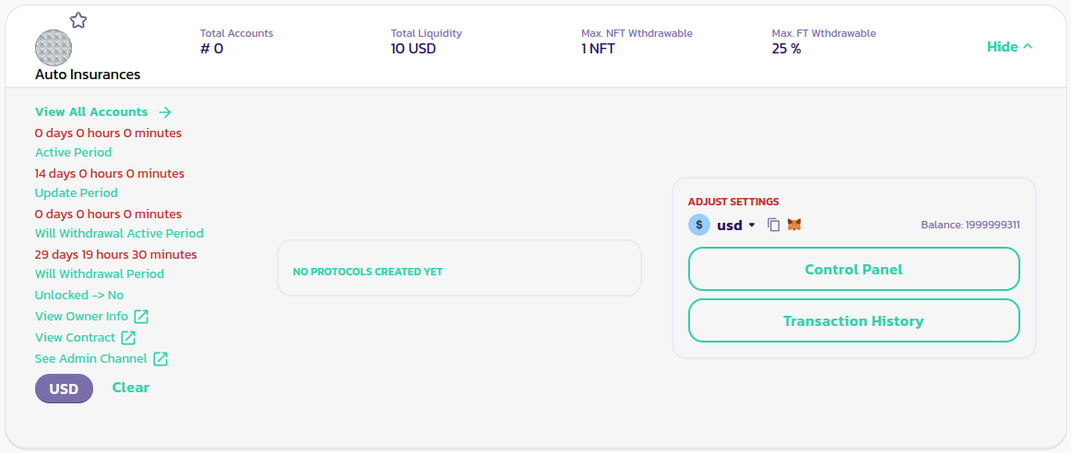Viewport: 1071px width, 453px height.
Task: Collapse the panel with Hide chevron
Action: click(1009, 47)
